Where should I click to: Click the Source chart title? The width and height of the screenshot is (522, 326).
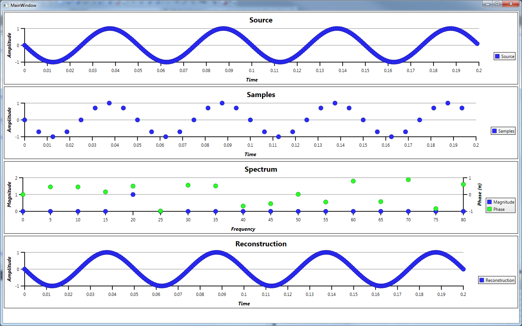coord(261,20)
